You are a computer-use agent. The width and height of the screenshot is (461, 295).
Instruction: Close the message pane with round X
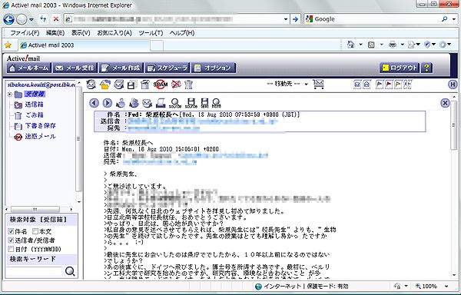coord(445,103)
